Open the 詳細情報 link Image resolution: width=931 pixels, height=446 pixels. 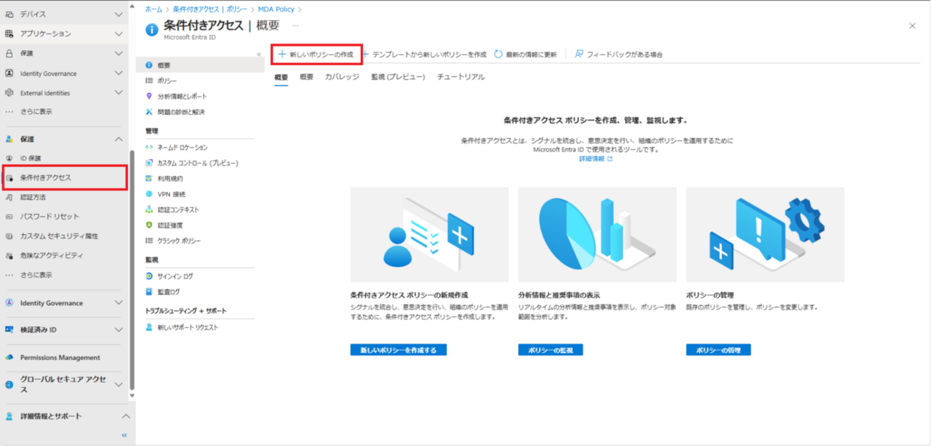click(596, 159)
